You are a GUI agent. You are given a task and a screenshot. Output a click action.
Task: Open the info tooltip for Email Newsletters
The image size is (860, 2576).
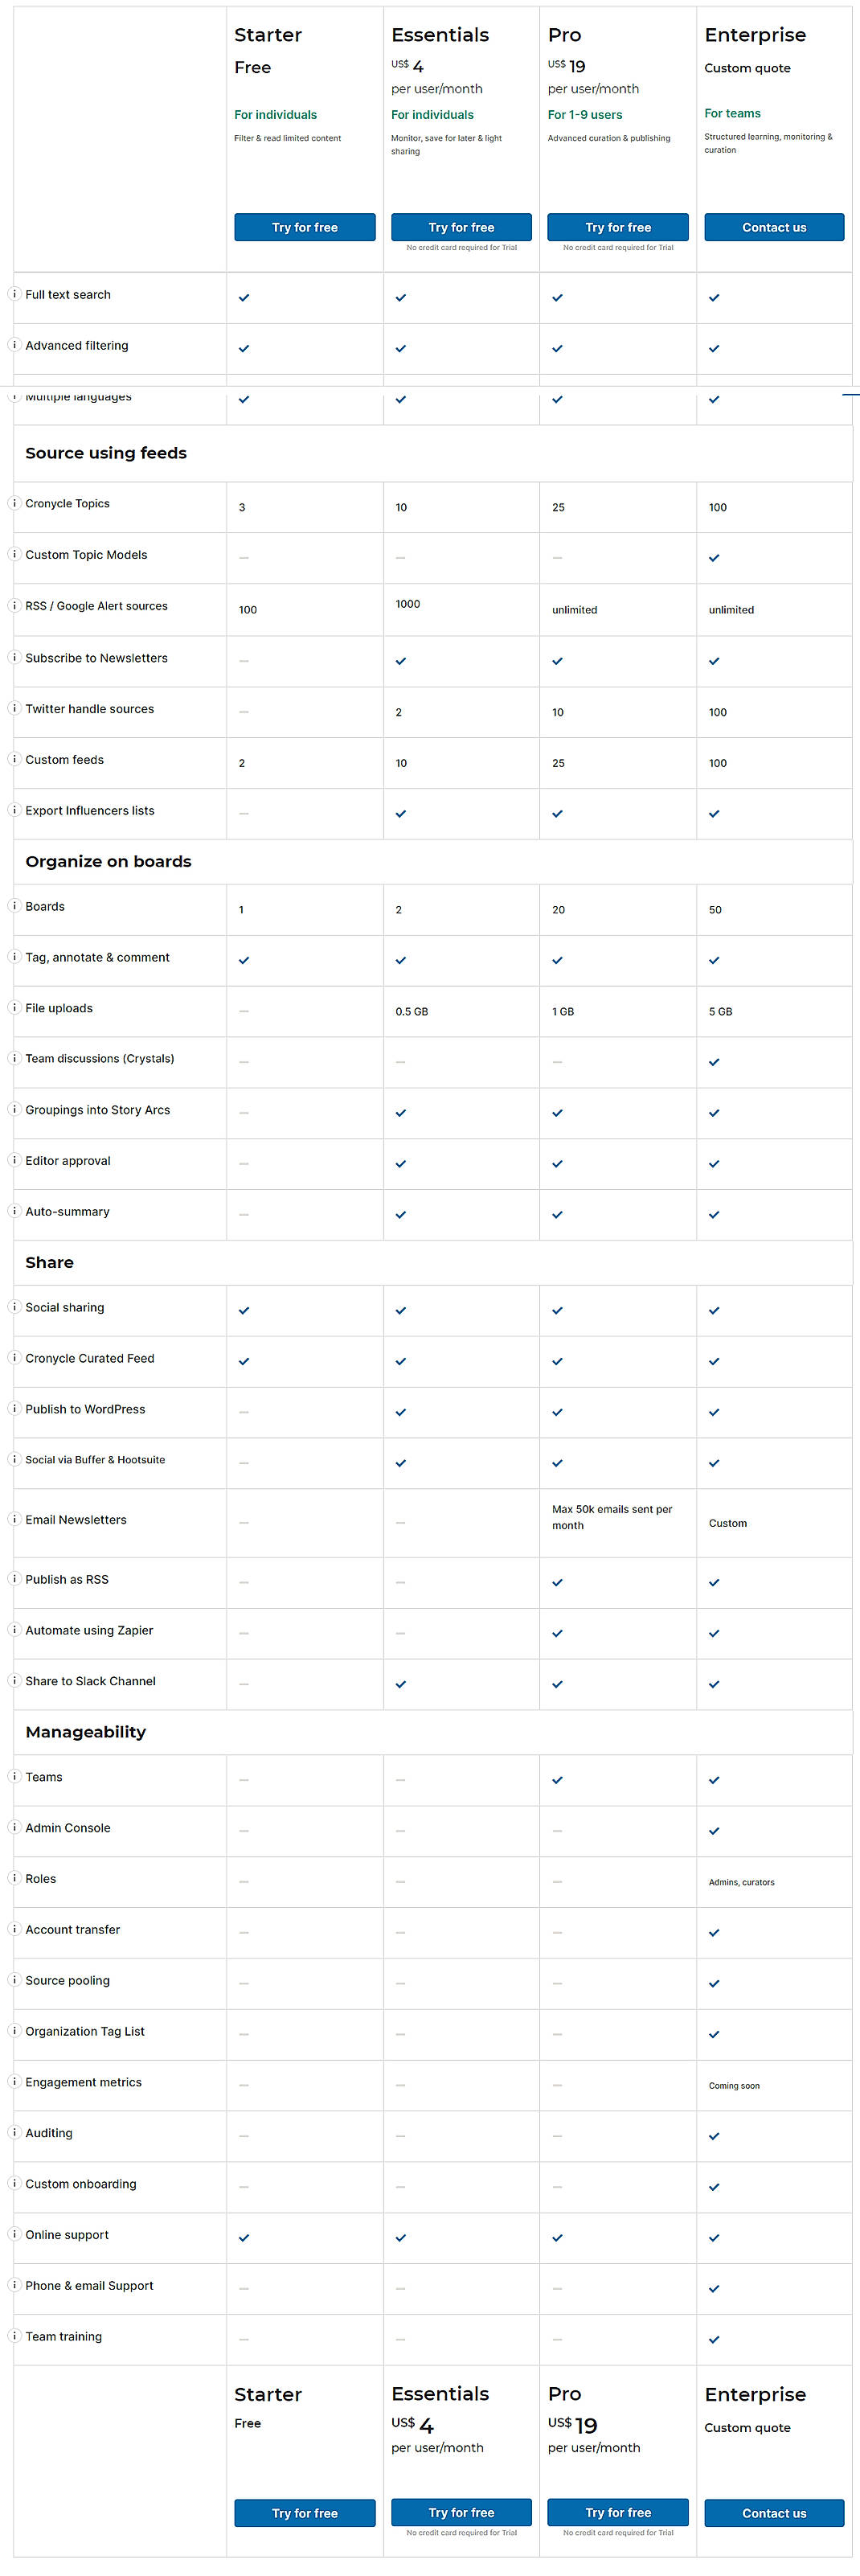[15, 1519]
